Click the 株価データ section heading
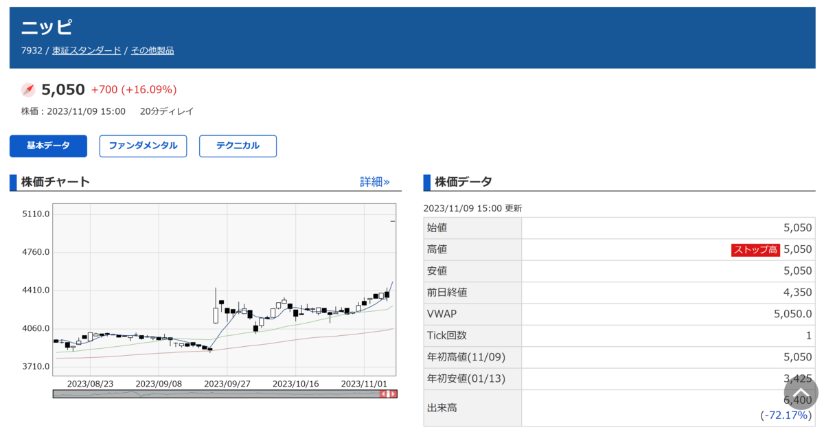The width and height of the screenshot is (824, 432). pyautogui.click(x=463, y=182)
